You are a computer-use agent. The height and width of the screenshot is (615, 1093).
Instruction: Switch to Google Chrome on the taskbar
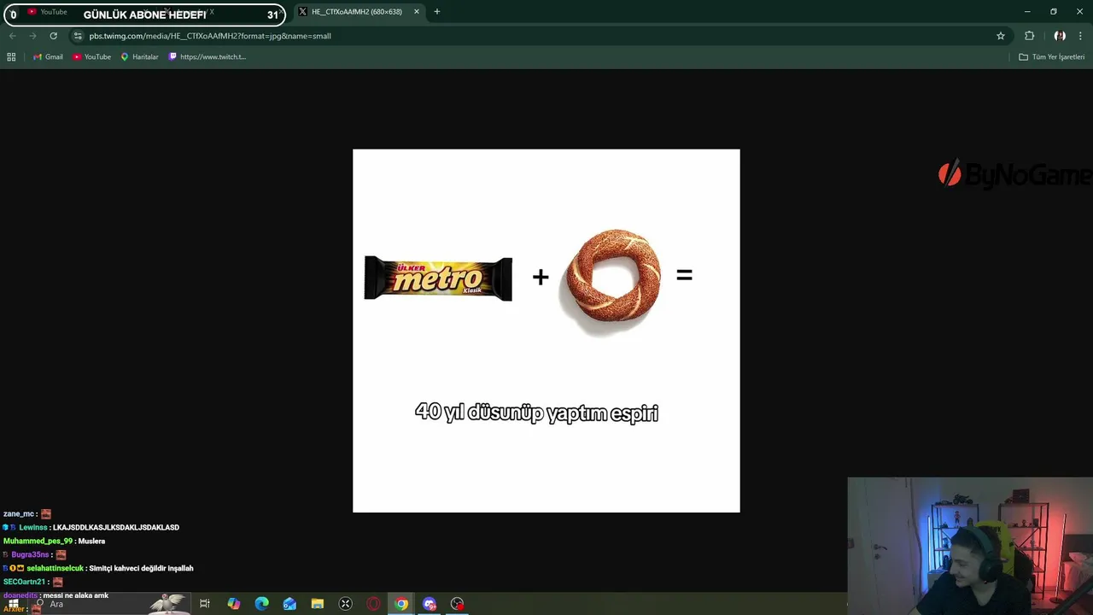pos(401,604)
